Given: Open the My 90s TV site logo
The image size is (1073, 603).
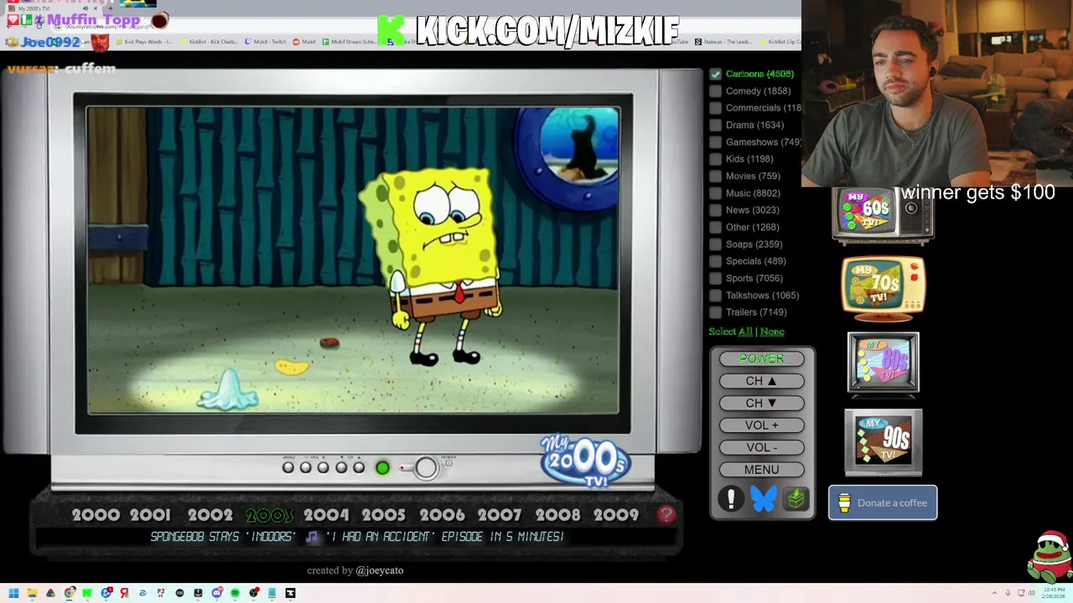Looking at the screenshot, I should click(884, 442).
